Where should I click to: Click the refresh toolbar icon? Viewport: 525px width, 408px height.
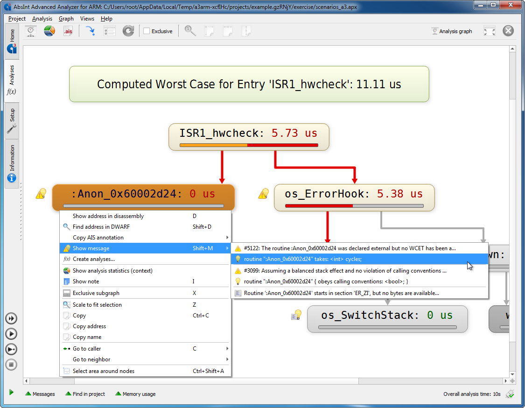click(128, 31)
